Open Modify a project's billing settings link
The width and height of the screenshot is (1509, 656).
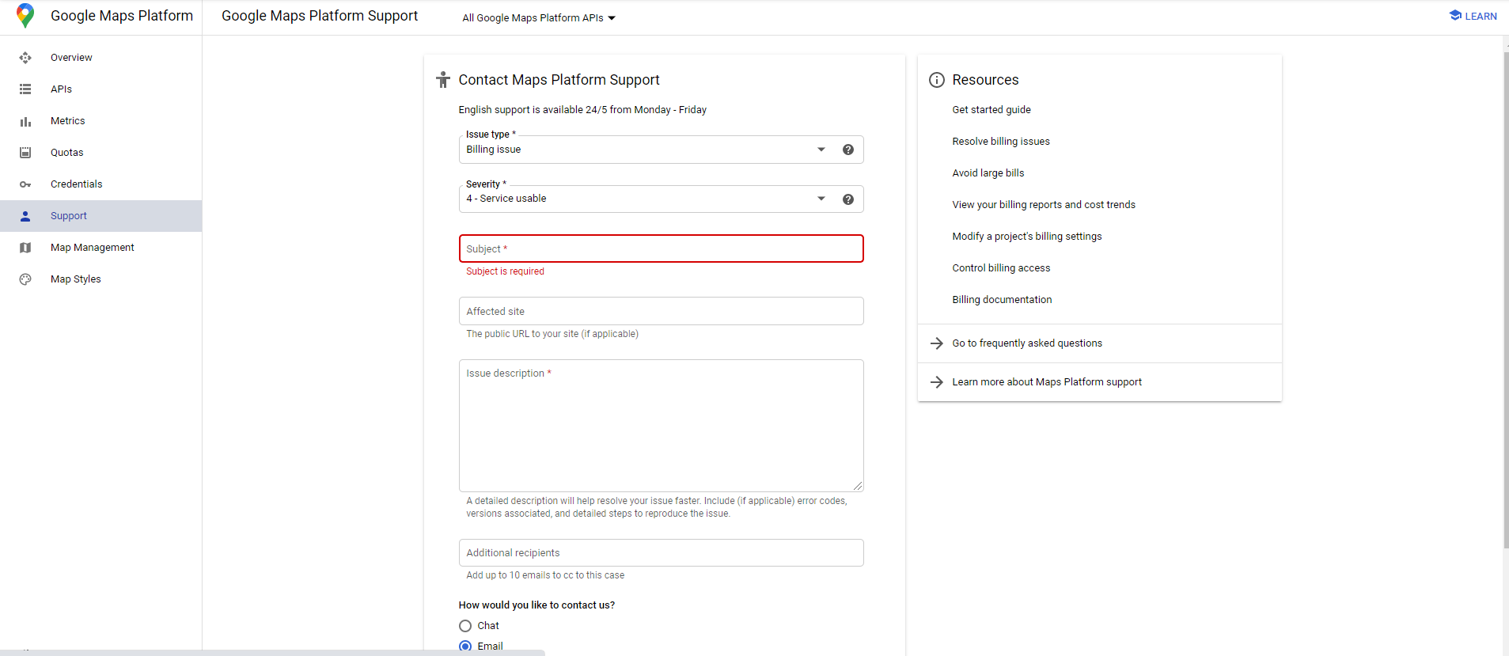pyautogui.click(x=1027, y=237)
